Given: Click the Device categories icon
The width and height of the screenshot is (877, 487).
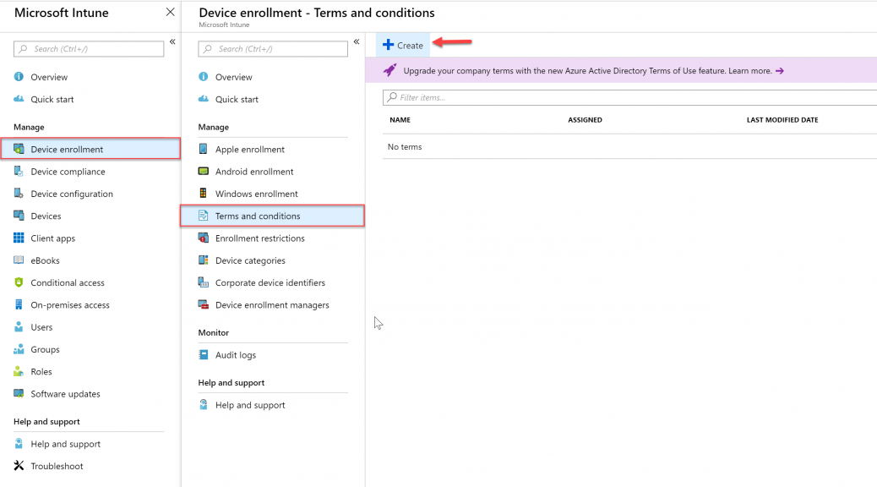Looking at the screenshot, I should [x=204, y=260].
